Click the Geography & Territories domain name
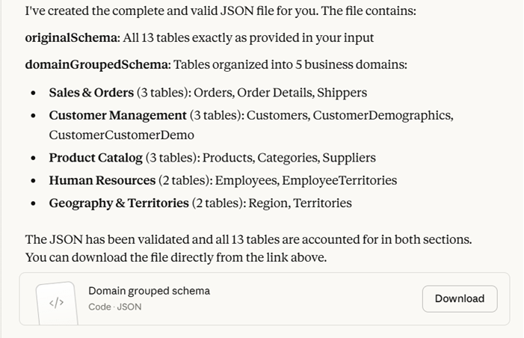This screenshot has width=524, height=338. point(118,203)
